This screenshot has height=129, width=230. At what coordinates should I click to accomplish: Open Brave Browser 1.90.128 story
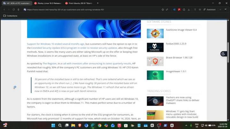pyautogui.click(x=179, y=58)
